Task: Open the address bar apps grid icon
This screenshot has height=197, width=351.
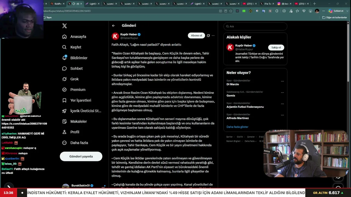Action: coord(220,11)
